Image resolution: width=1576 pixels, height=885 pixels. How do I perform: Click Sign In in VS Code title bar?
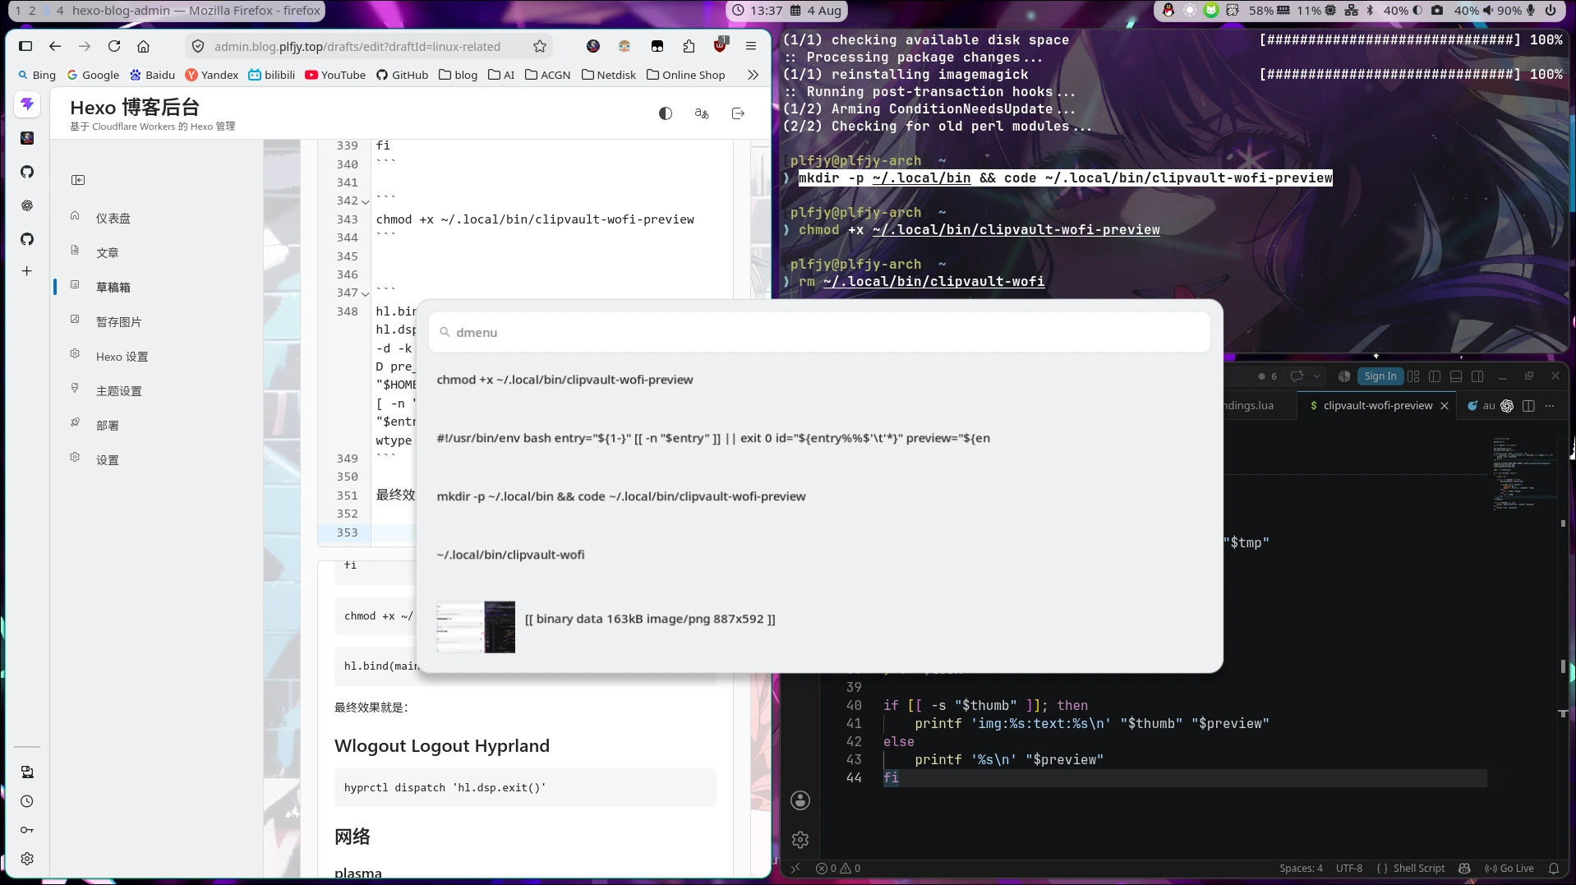point(1380,376)
